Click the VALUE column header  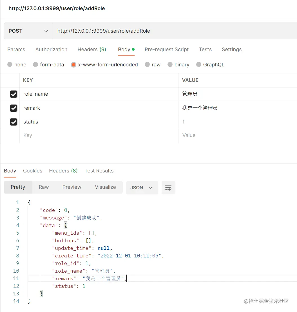point(190,80)
